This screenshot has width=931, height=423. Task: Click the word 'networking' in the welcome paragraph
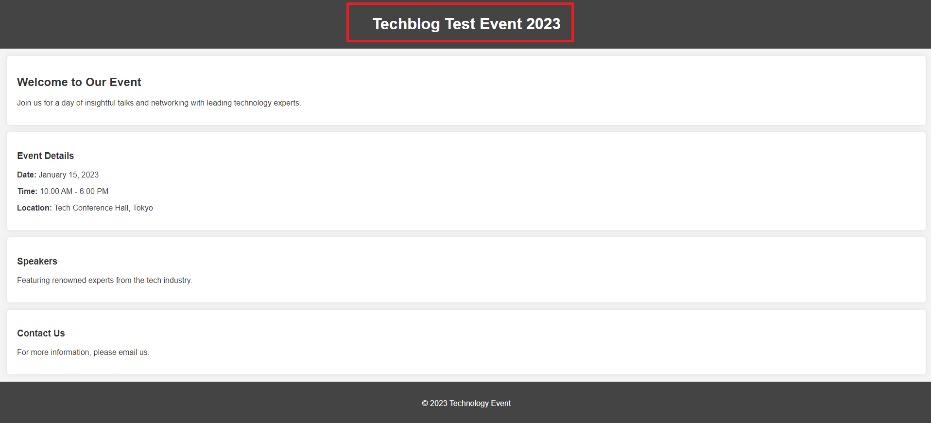pyautogui.click(x=170, y=103)
